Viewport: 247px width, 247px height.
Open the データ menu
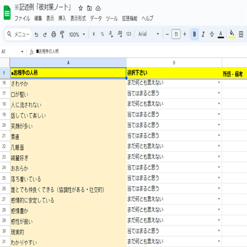point(96,18)
